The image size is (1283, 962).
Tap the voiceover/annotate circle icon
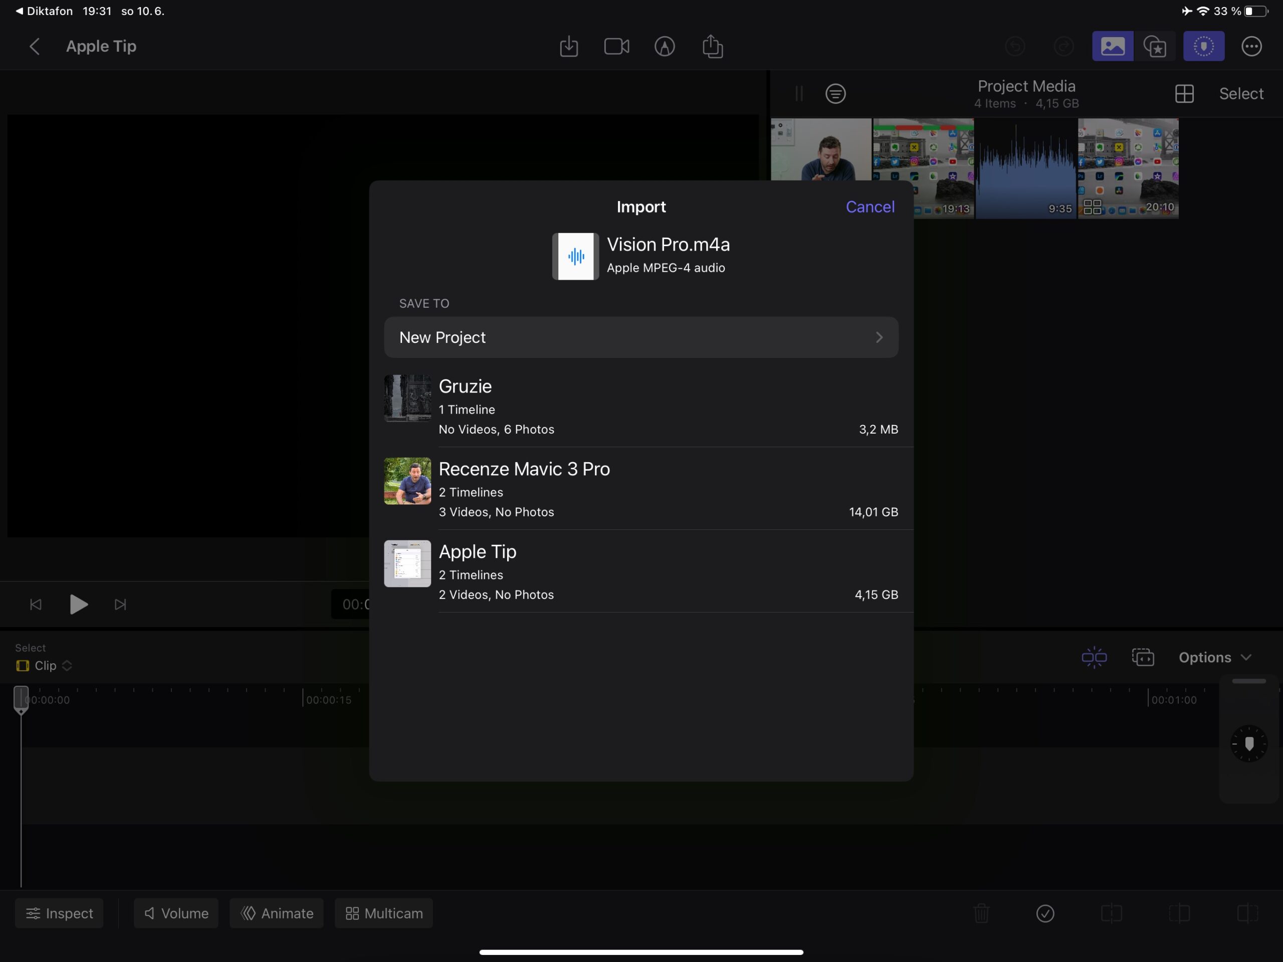[665, 47]
